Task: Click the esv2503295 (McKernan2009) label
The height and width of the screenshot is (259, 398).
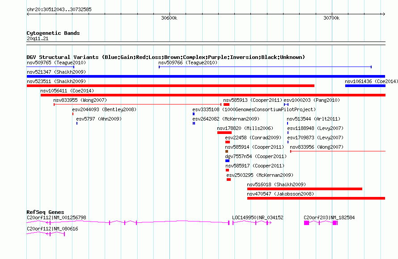Action: [260, 175]
